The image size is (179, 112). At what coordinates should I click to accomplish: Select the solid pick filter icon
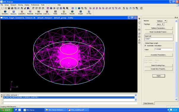click(139, 34)
